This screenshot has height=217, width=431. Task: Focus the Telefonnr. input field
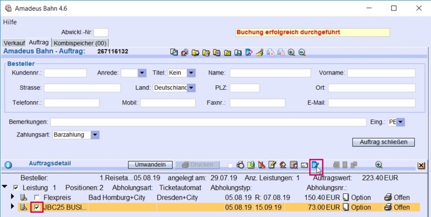(72, 103)
